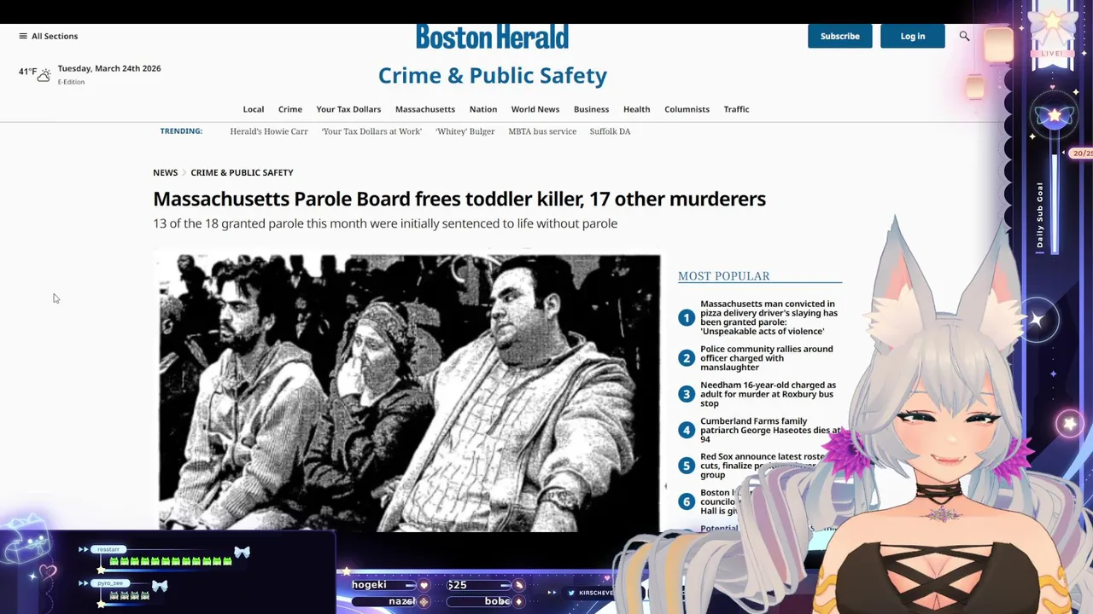Click the MOST POPULAR section heading

pyautogui.click(x=724, y=275)
